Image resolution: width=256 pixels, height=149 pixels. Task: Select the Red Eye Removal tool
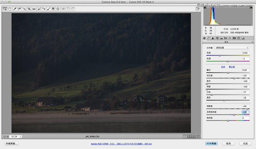[44, 9]
